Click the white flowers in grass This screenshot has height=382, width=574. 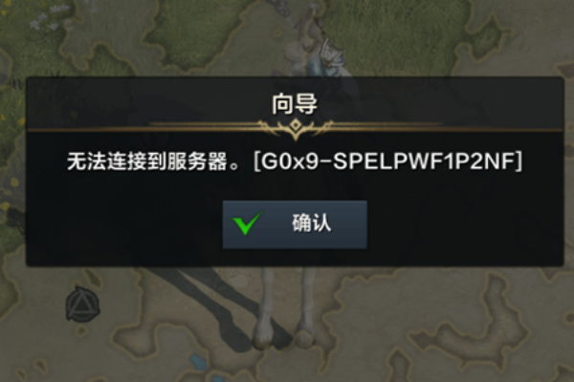click(50, 17)
